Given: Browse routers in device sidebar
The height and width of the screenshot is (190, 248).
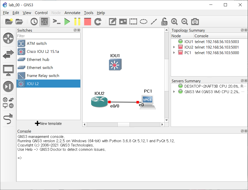Looking at the screenshot, I should click(8, 38).
